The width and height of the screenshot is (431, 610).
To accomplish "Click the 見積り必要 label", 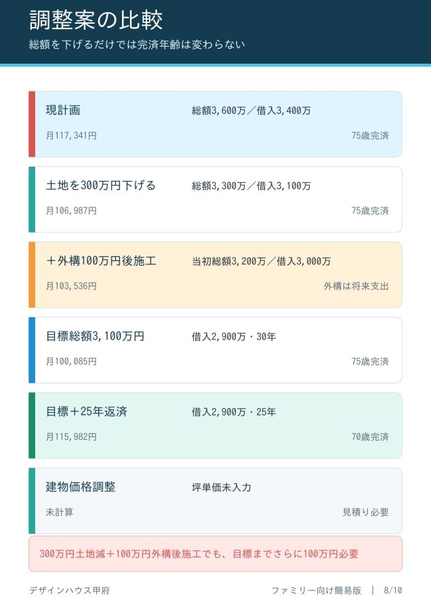I will point(365,512).
